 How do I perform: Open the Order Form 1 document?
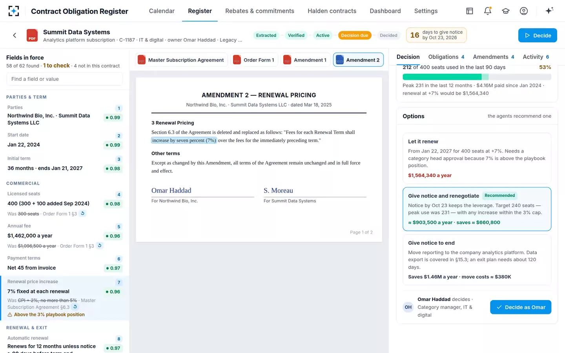pos(254,60)
